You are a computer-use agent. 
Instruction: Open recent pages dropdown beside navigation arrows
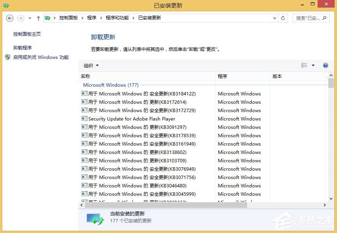point(30,18)
